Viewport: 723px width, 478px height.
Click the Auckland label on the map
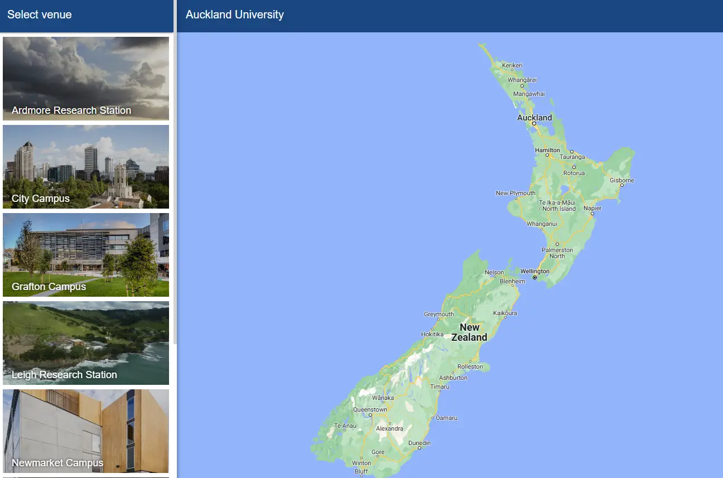pos(534,118)
